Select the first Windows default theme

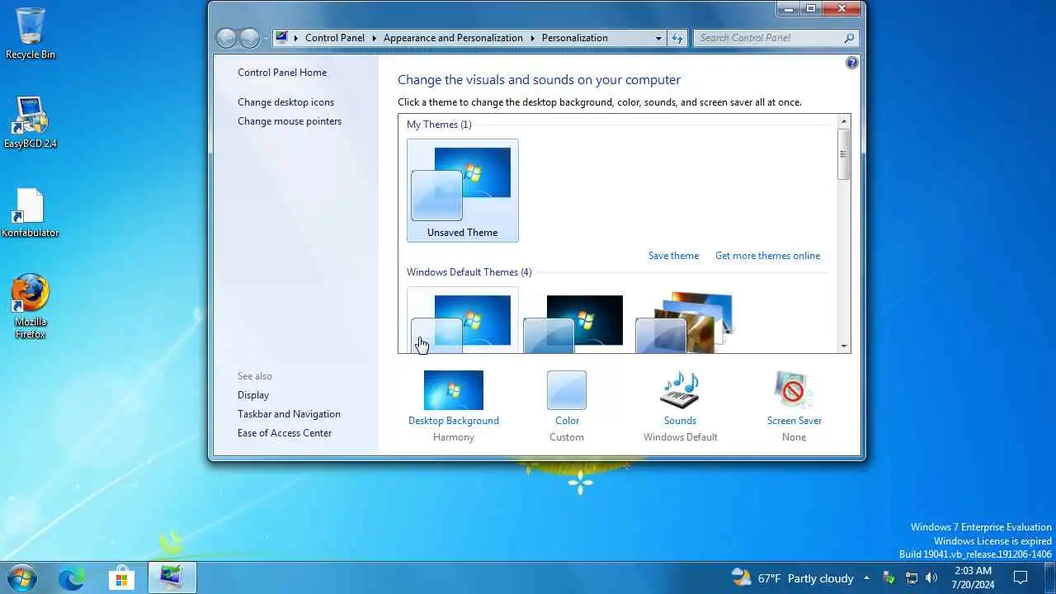pyautogui.click(x=463, y=320)
